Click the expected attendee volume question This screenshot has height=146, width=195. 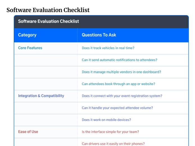(117, 108)
